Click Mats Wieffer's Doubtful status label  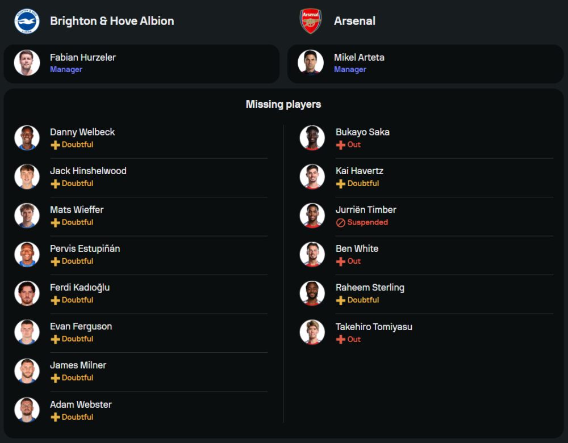pos(77,222)
